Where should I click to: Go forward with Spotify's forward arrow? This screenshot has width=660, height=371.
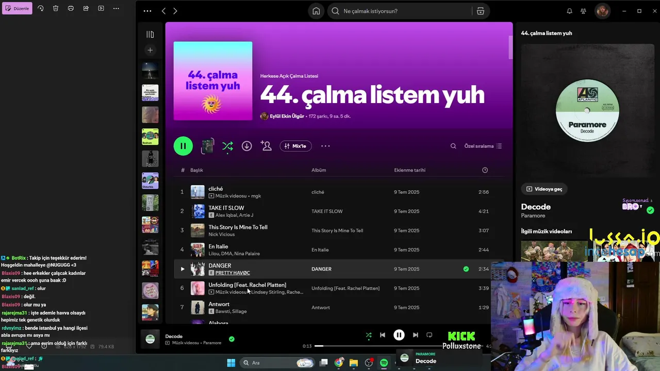pos(175,11)
